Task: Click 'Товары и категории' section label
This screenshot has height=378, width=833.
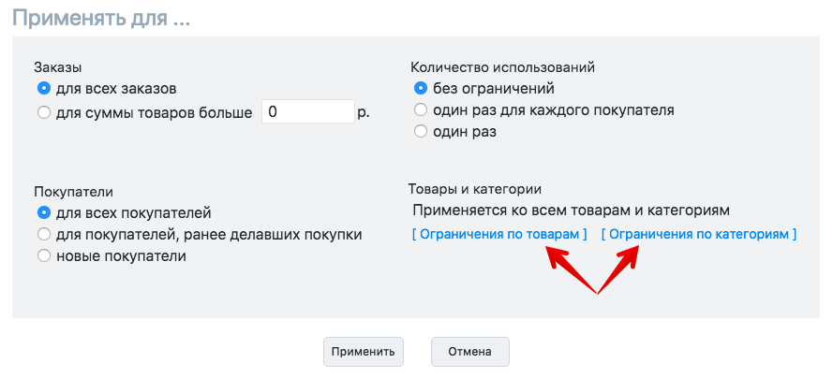Action: point(475,189)
